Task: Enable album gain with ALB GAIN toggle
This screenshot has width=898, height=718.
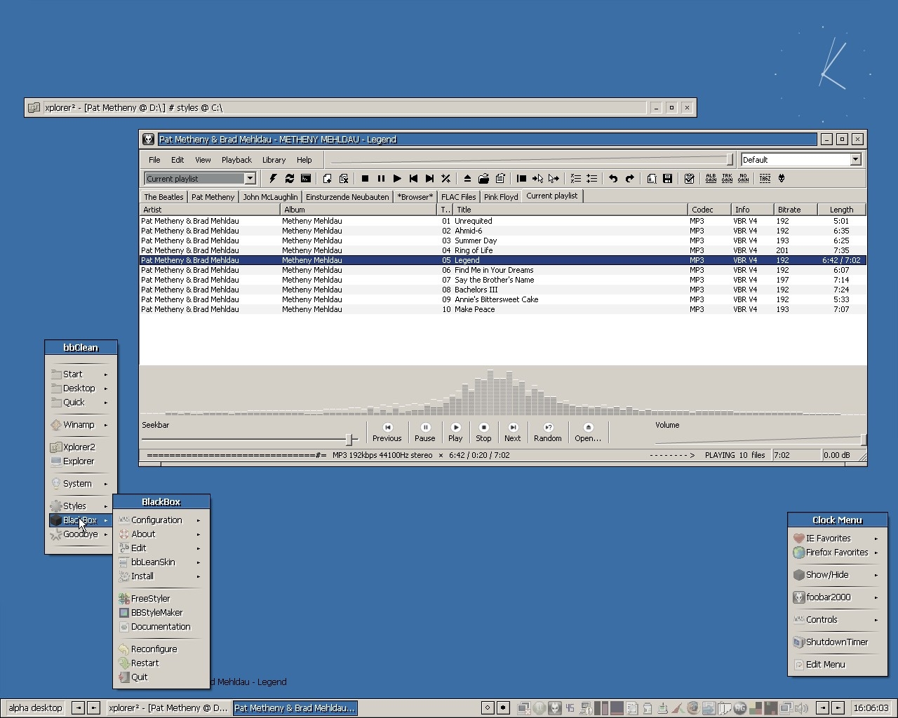Action: 711,179
